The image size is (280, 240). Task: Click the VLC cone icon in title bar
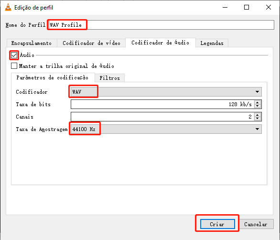pyautogui.click(x=8, y=8)
